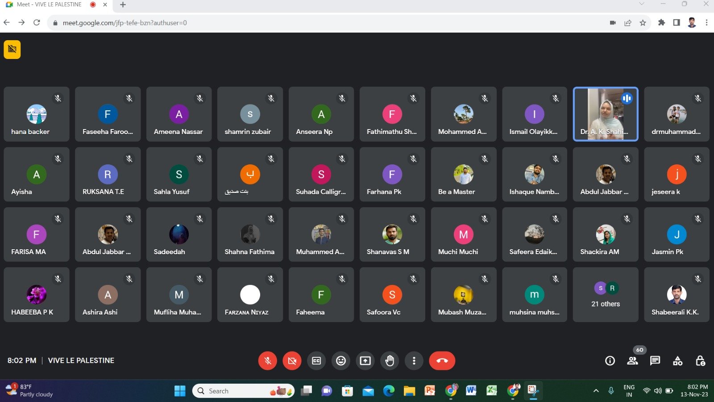Open a new browser tab
Screen dimensions: 714x402
pos(123,5)
